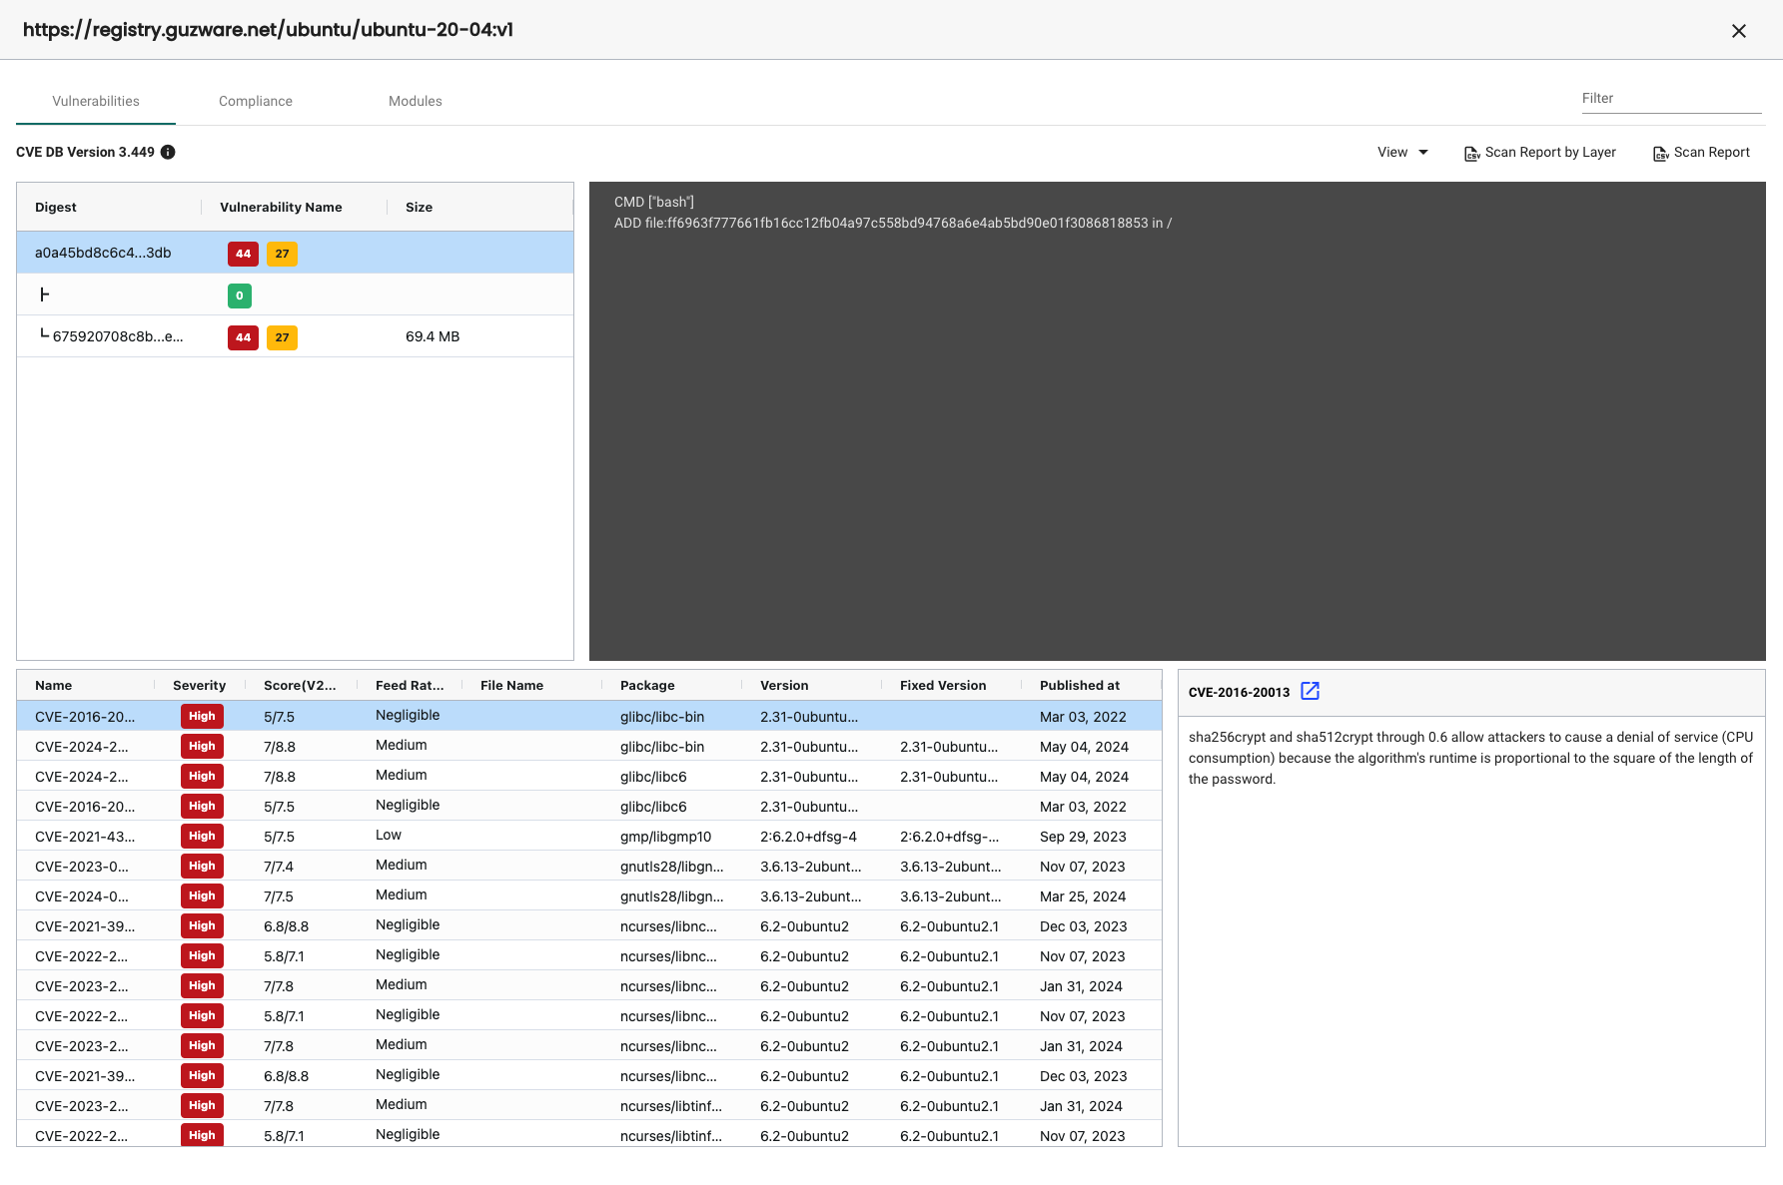Click the Scan Report CSV icon
1783x1185 pixels.
click(x=1661, y=153)
